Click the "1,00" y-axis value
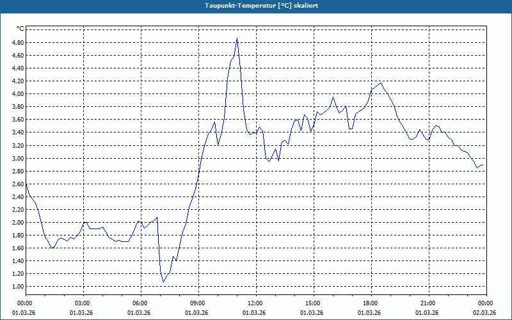The width and height of the screenshot is (512, 320). tap(18, 287)
